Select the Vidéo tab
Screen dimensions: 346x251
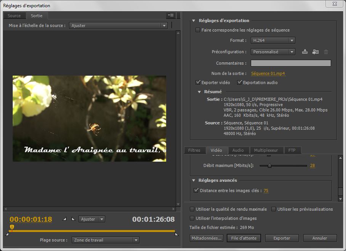[x=216, y=150]
